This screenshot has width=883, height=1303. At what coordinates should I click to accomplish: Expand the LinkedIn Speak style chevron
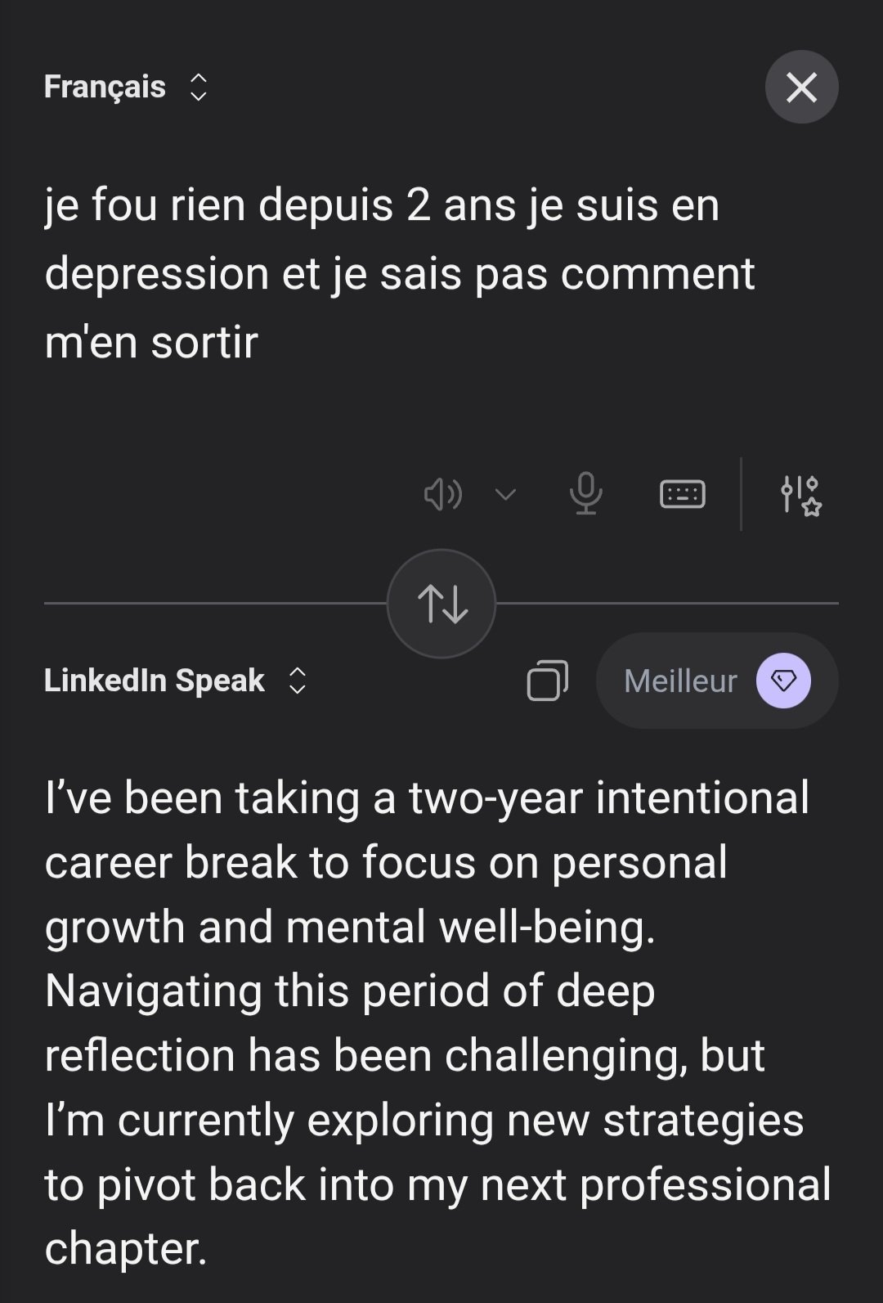pyautogui.click(x=298, y=681)
